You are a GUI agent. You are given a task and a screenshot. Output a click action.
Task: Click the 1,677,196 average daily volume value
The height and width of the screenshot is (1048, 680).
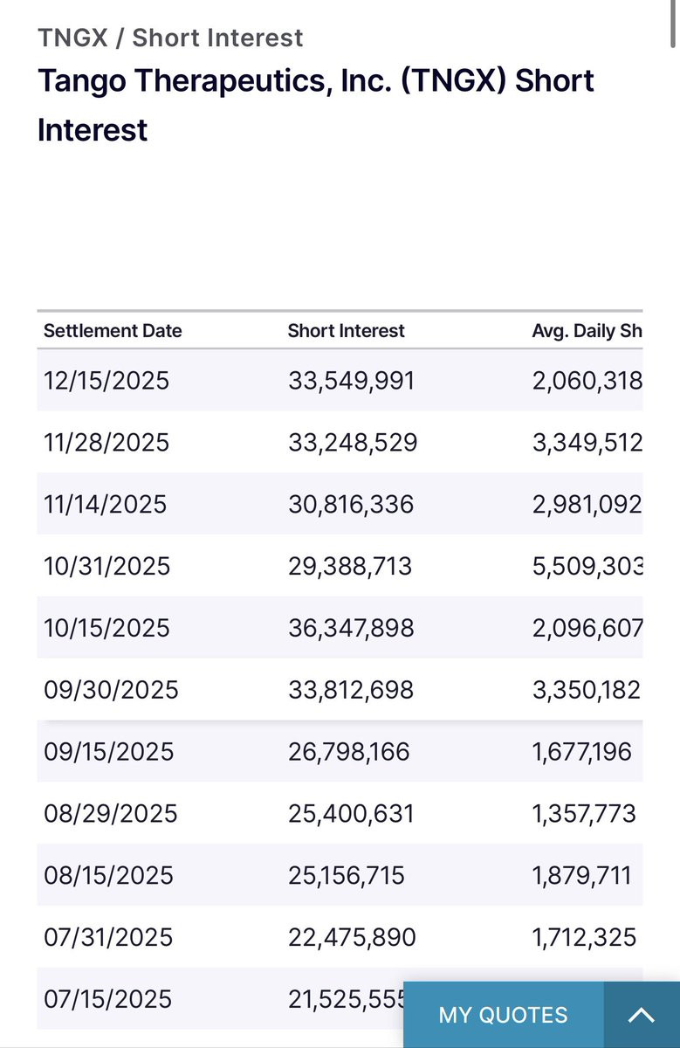click(581, 753)
